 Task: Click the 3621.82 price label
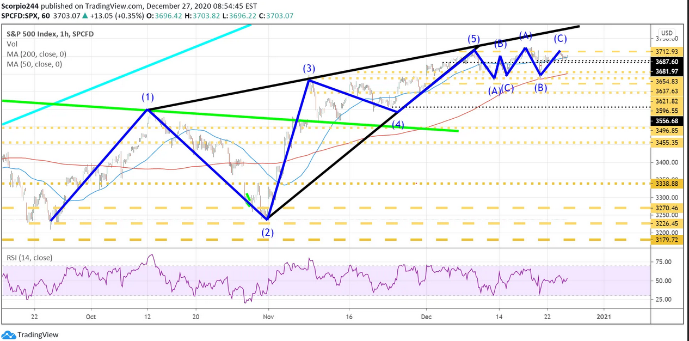[667, 101]
